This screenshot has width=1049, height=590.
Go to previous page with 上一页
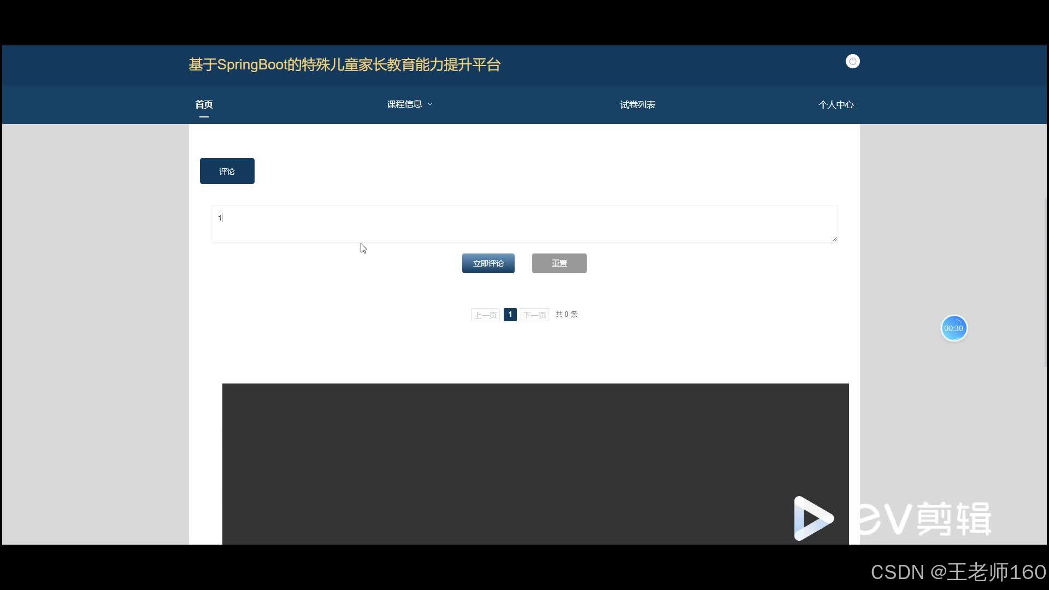coord(485,315)
